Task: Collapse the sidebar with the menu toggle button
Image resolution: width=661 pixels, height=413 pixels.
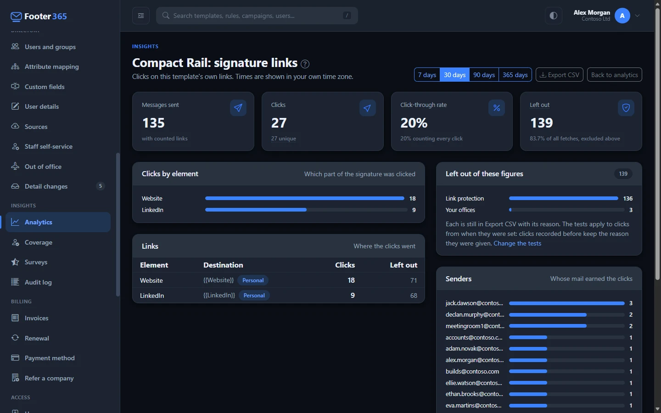Action: (141, 16)
